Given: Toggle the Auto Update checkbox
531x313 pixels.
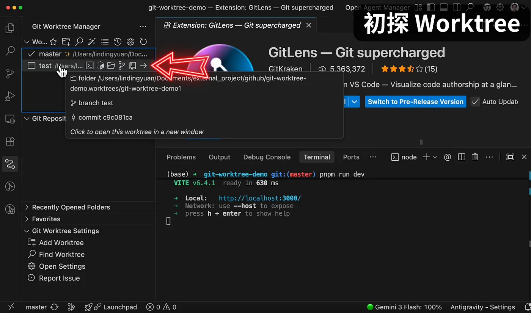Looking at the screenshot, I should click(x=475, y=102).
